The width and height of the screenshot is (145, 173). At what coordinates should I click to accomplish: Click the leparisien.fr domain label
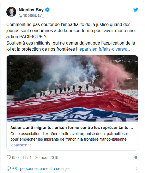coord(21,145)
